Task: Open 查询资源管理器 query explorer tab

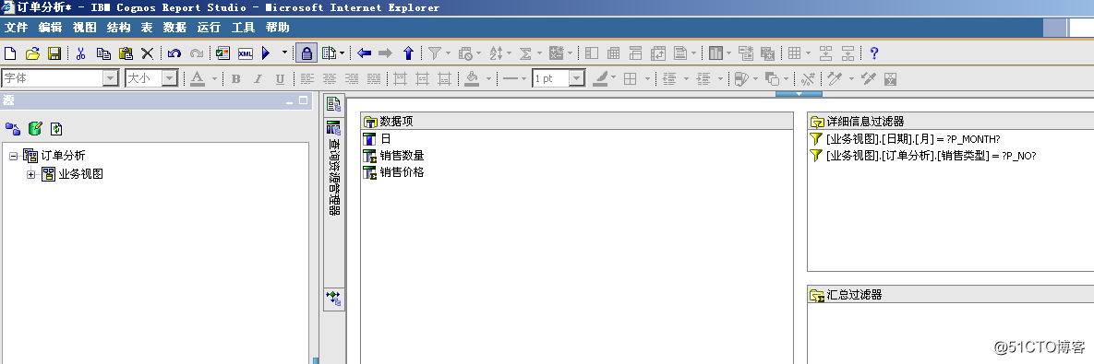Action: pos(334,169)
